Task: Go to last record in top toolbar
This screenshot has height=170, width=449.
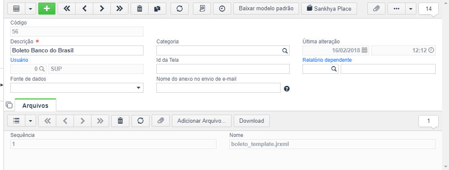Action: click(x=119, y=9)
